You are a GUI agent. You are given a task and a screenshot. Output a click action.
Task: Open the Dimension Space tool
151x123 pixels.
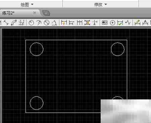tap(87, 23)
